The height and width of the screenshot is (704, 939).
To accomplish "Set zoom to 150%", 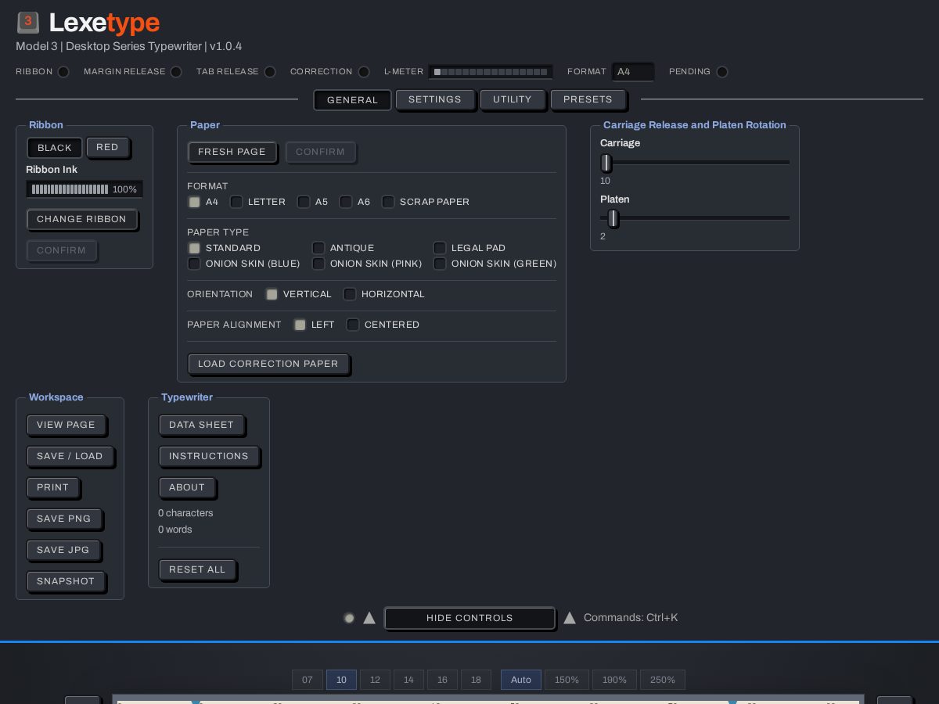I will click(567, 680).
